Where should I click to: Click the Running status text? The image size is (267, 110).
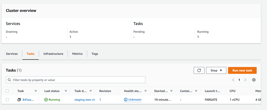[x=54, y=100]
